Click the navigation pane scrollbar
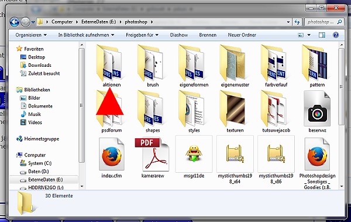The height and width of the screenshot is (222, 351). click(82, 105)
